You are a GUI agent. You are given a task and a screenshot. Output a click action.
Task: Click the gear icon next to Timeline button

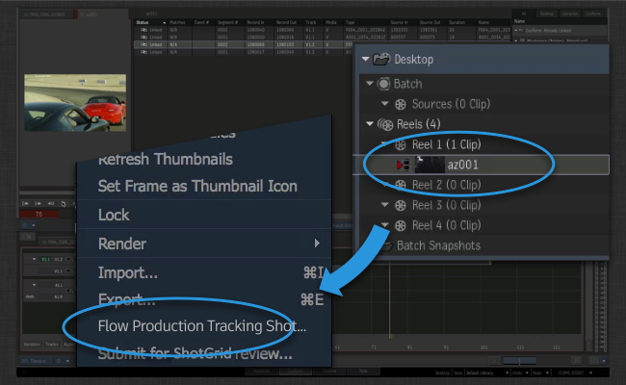point(59,361)
